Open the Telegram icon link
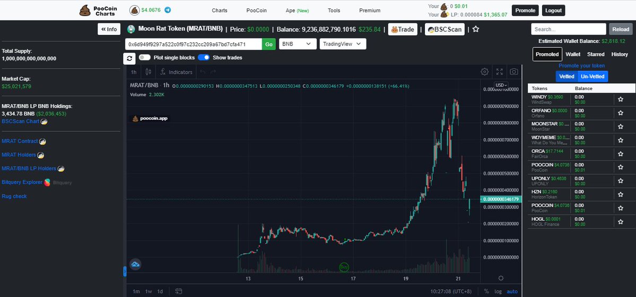This screenshot has width=636, height=297. 168,10
